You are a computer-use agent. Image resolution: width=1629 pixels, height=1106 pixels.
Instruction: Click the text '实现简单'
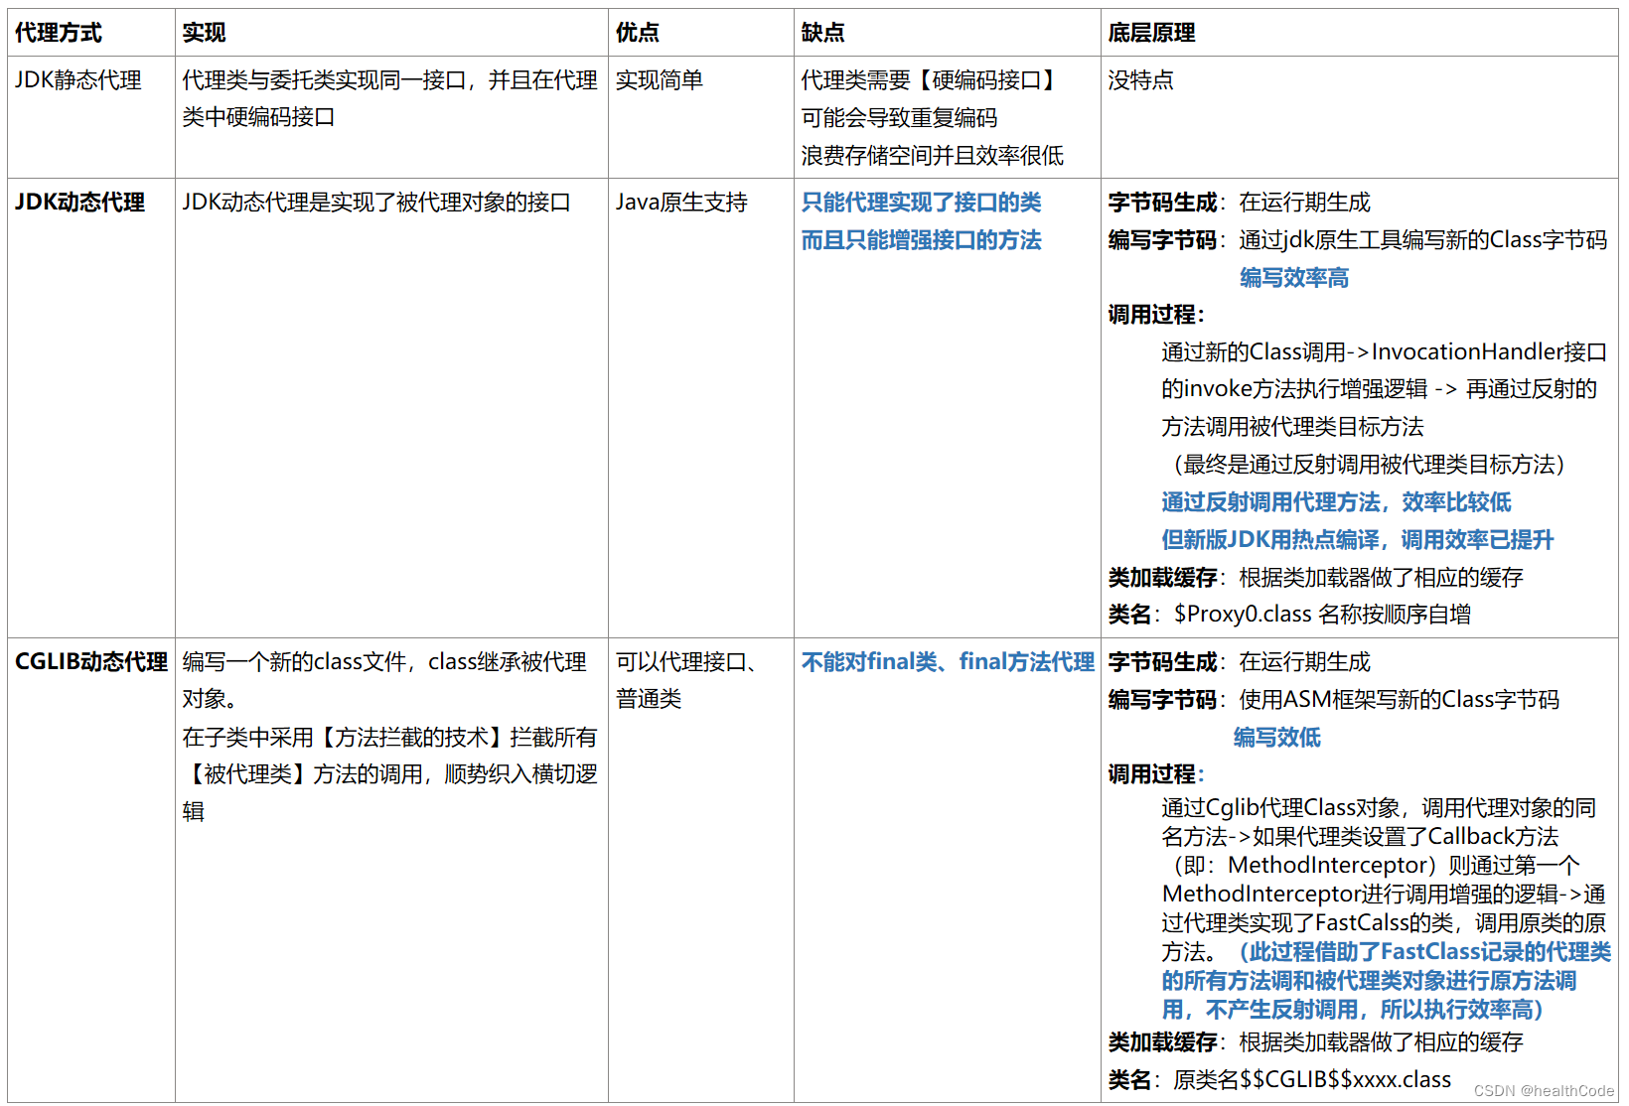coord(660,80)
